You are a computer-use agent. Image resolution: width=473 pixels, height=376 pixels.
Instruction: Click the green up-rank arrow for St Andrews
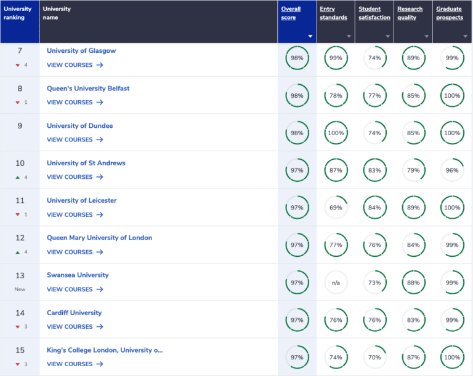tap(17, 178)
